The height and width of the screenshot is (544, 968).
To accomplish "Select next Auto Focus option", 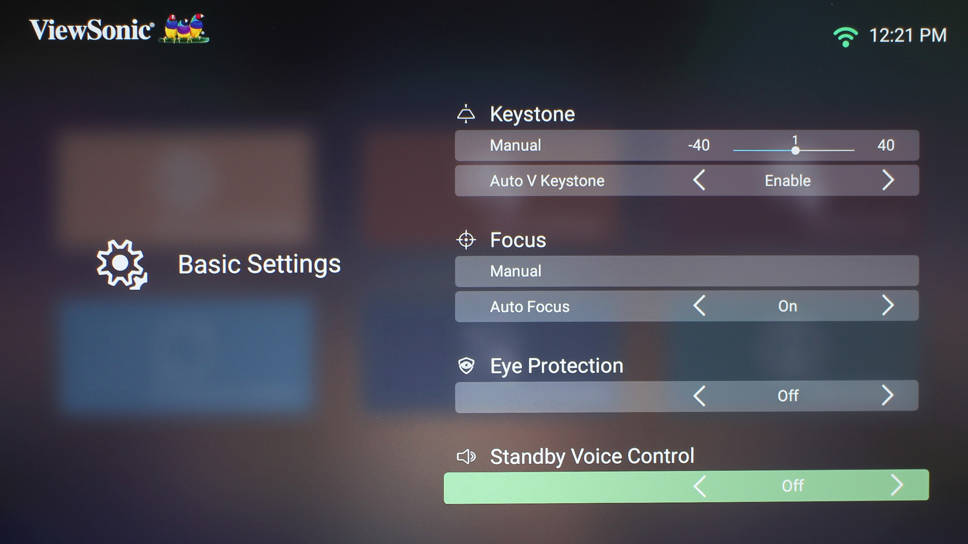I will click(888, 306).
